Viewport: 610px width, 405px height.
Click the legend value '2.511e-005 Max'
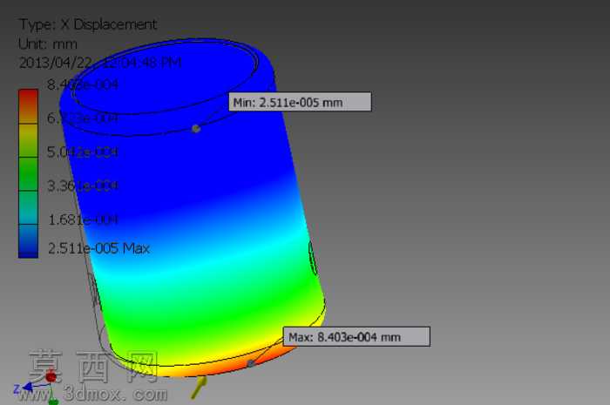pyautogui.click(x=98, y=248)
